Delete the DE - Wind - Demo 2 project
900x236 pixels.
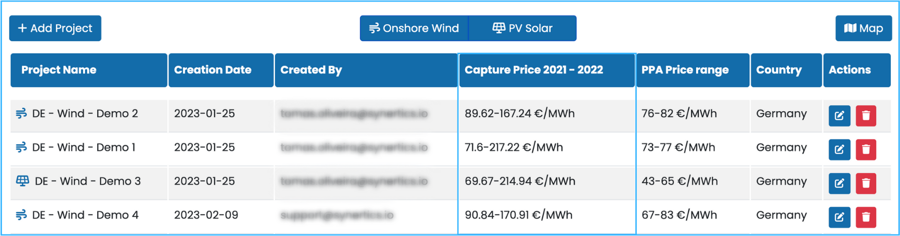[866, 116]
